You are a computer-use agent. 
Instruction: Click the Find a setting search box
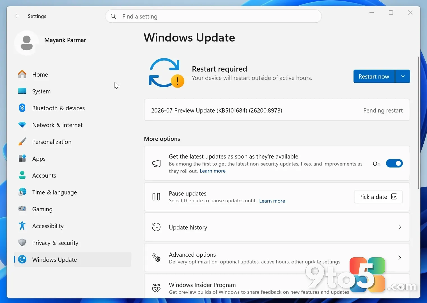[x=213, y=16]
